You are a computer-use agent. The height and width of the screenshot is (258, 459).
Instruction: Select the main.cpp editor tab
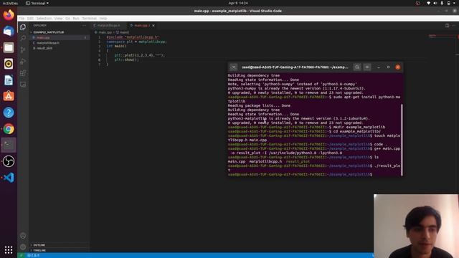tap(141, 26)
